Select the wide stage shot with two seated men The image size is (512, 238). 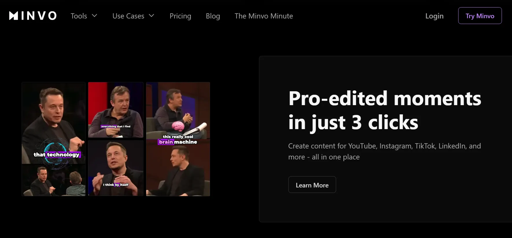tap(54, 181)
